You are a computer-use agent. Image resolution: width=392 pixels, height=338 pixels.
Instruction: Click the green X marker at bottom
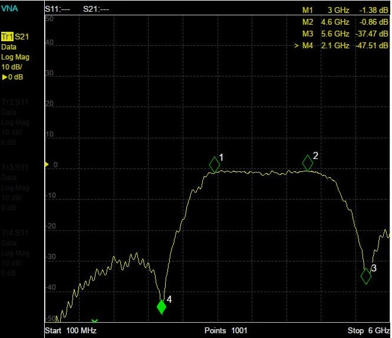(x=94, y=320)
